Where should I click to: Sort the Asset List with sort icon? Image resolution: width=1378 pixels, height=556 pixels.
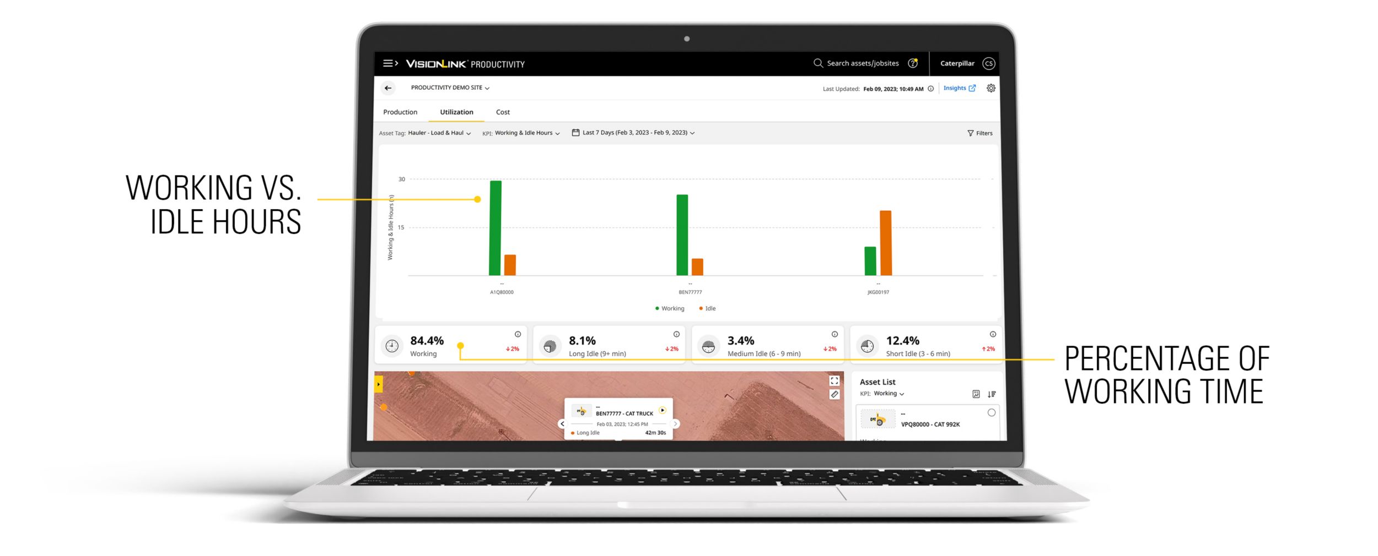[x=992, y=394]
